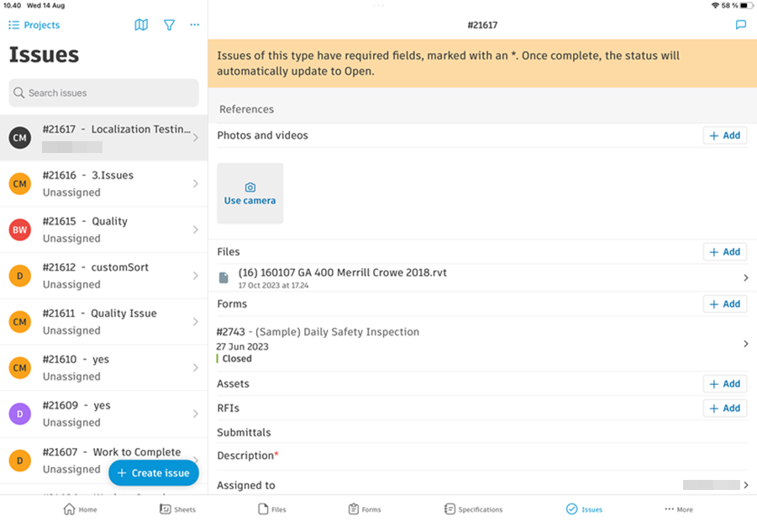Select issue #21616 - 3.Issues
Viewport: 757px width, 527px height.
[x=104, y=184]
